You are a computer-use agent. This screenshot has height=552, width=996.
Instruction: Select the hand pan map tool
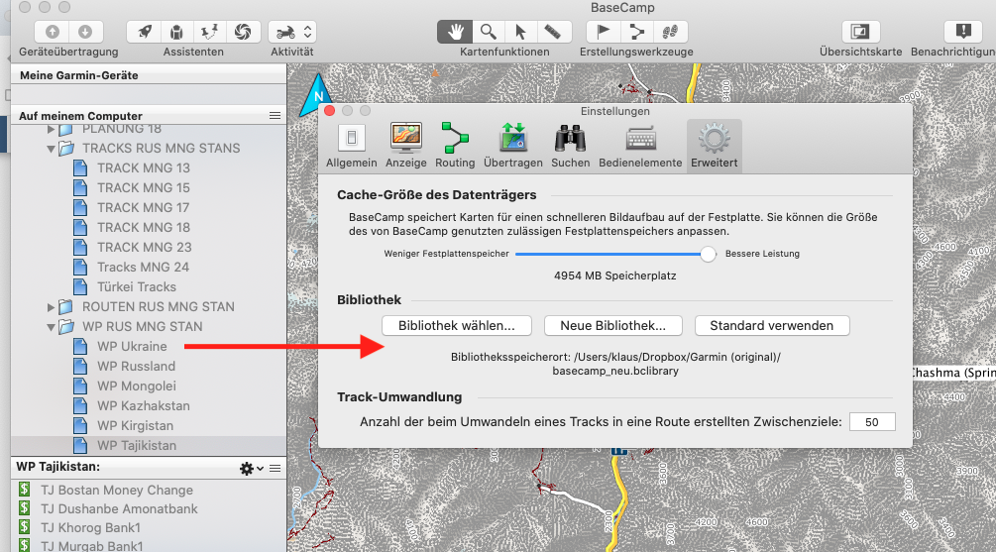[455, 32]
